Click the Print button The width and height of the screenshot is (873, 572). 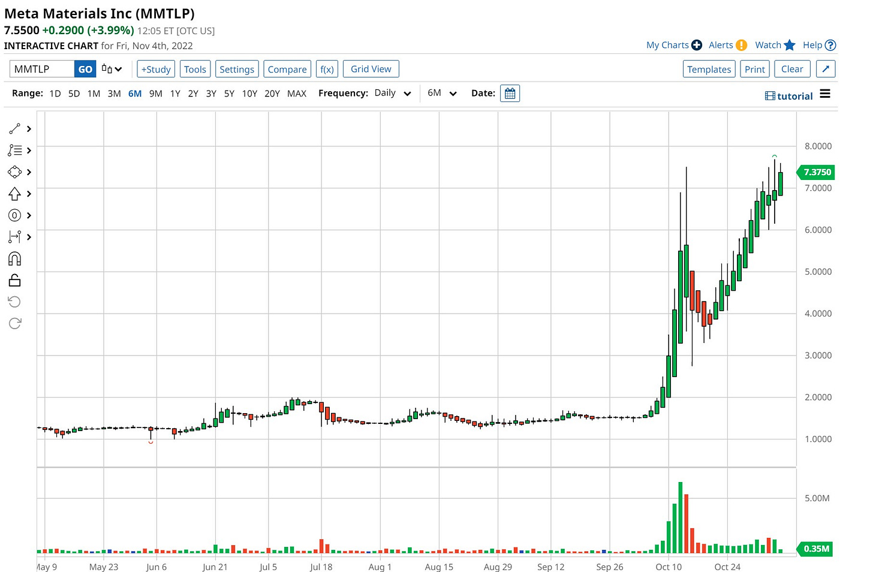(755, 69)
